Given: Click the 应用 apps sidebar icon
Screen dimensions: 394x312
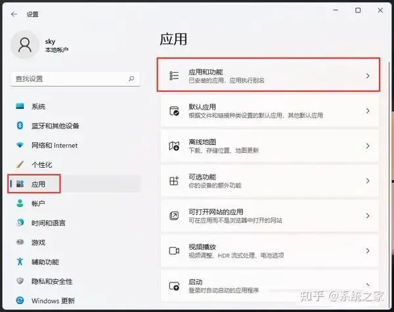Looking at the screenshot, I should pos(20,184).
